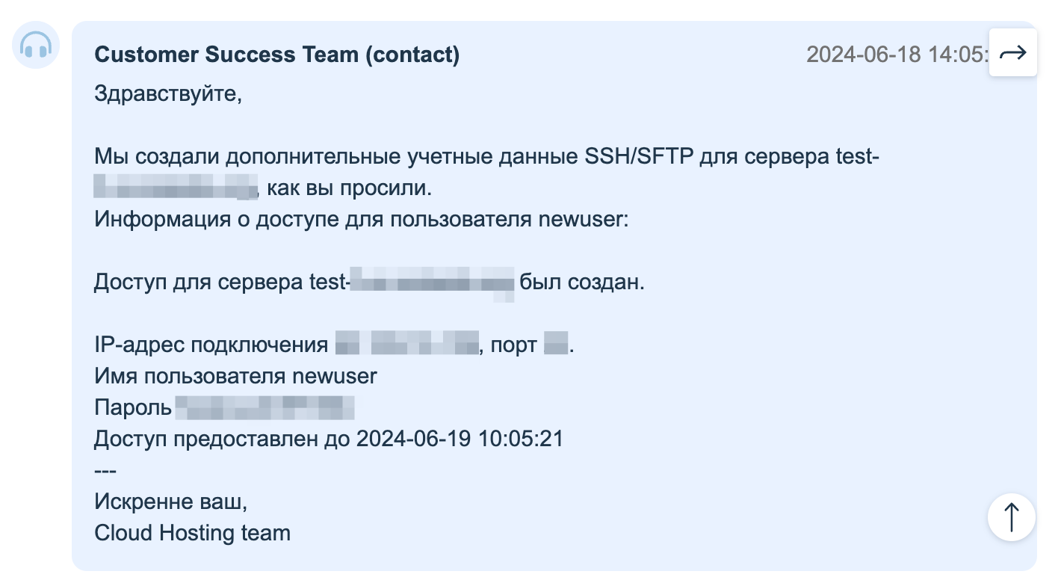Image resolution: width=1061 pixels, height=580 pixels.
Task: Click the expiry date 2024-06-19 10:05:21
Action: point(460,439)
